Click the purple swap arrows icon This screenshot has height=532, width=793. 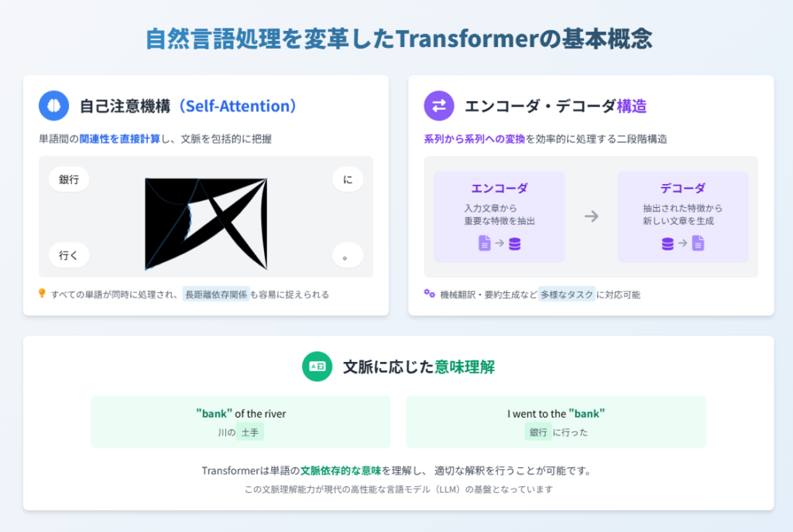[439, 106]
